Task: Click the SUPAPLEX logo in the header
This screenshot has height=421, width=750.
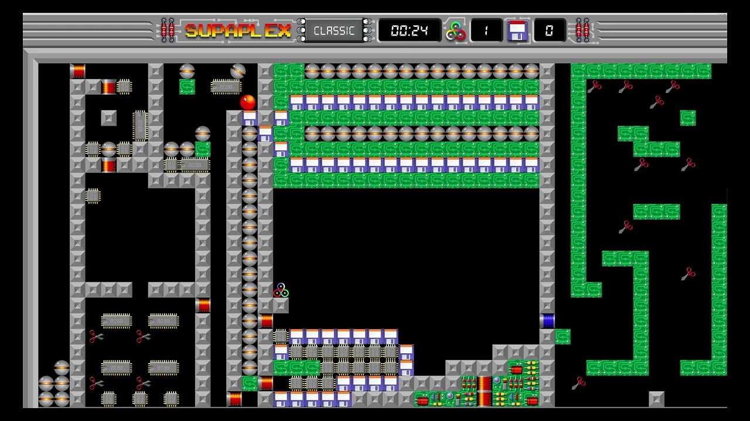Action: tap(238, 30)
